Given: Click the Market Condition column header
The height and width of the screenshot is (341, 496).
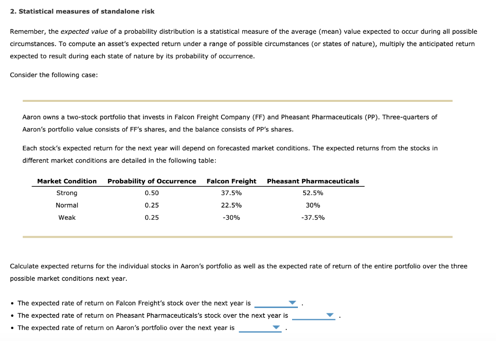Looking at the screenshot, I should tap(66, 181).
